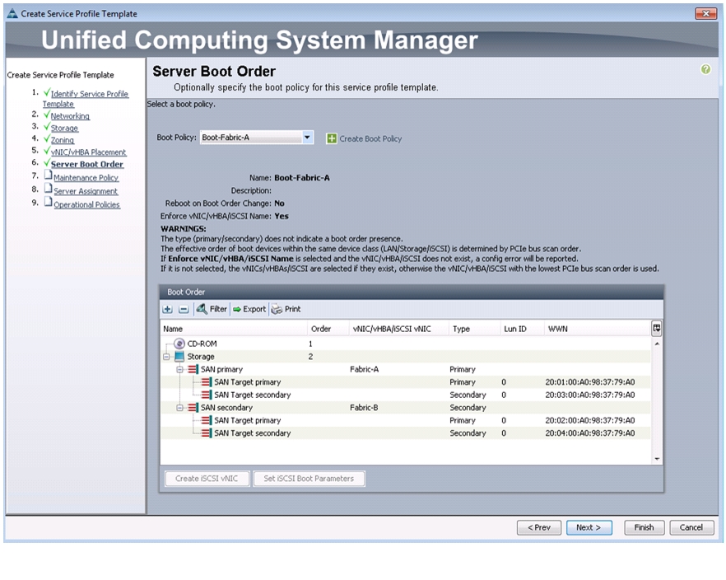This screenshot has height=580, width=726.
Task: Collapse the Storage tree node
Action: pyautogui.click(x=166, y=357)
